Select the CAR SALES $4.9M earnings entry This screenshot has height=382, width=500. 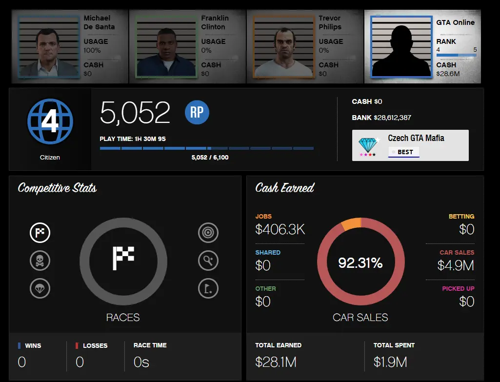tap(456, 261)
